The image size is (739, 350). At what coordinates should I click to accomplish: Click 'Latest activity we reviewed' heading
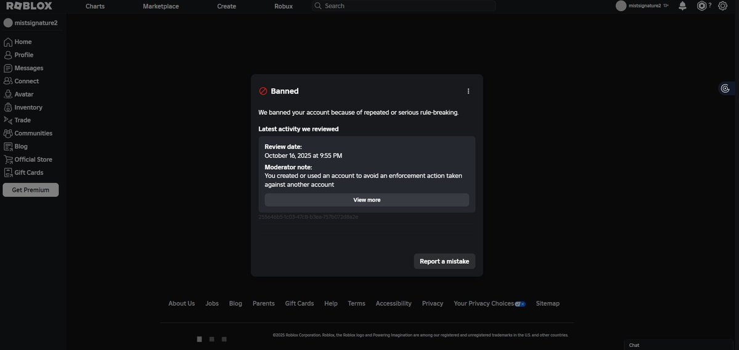(298, 129)
